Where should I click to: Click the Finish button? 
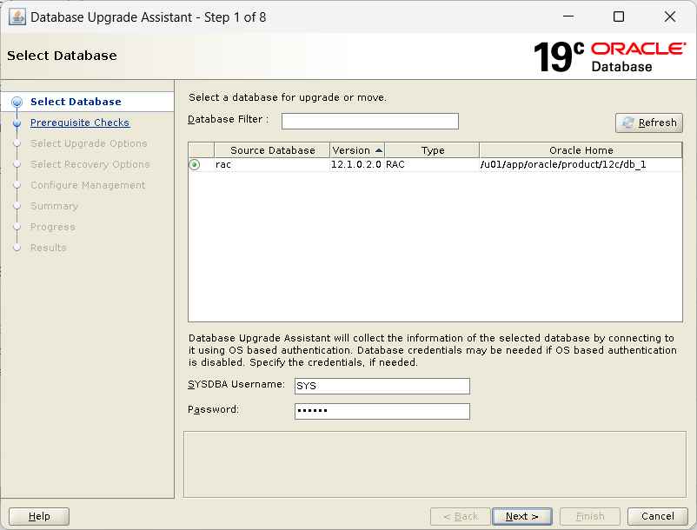(x=590, y=516)
